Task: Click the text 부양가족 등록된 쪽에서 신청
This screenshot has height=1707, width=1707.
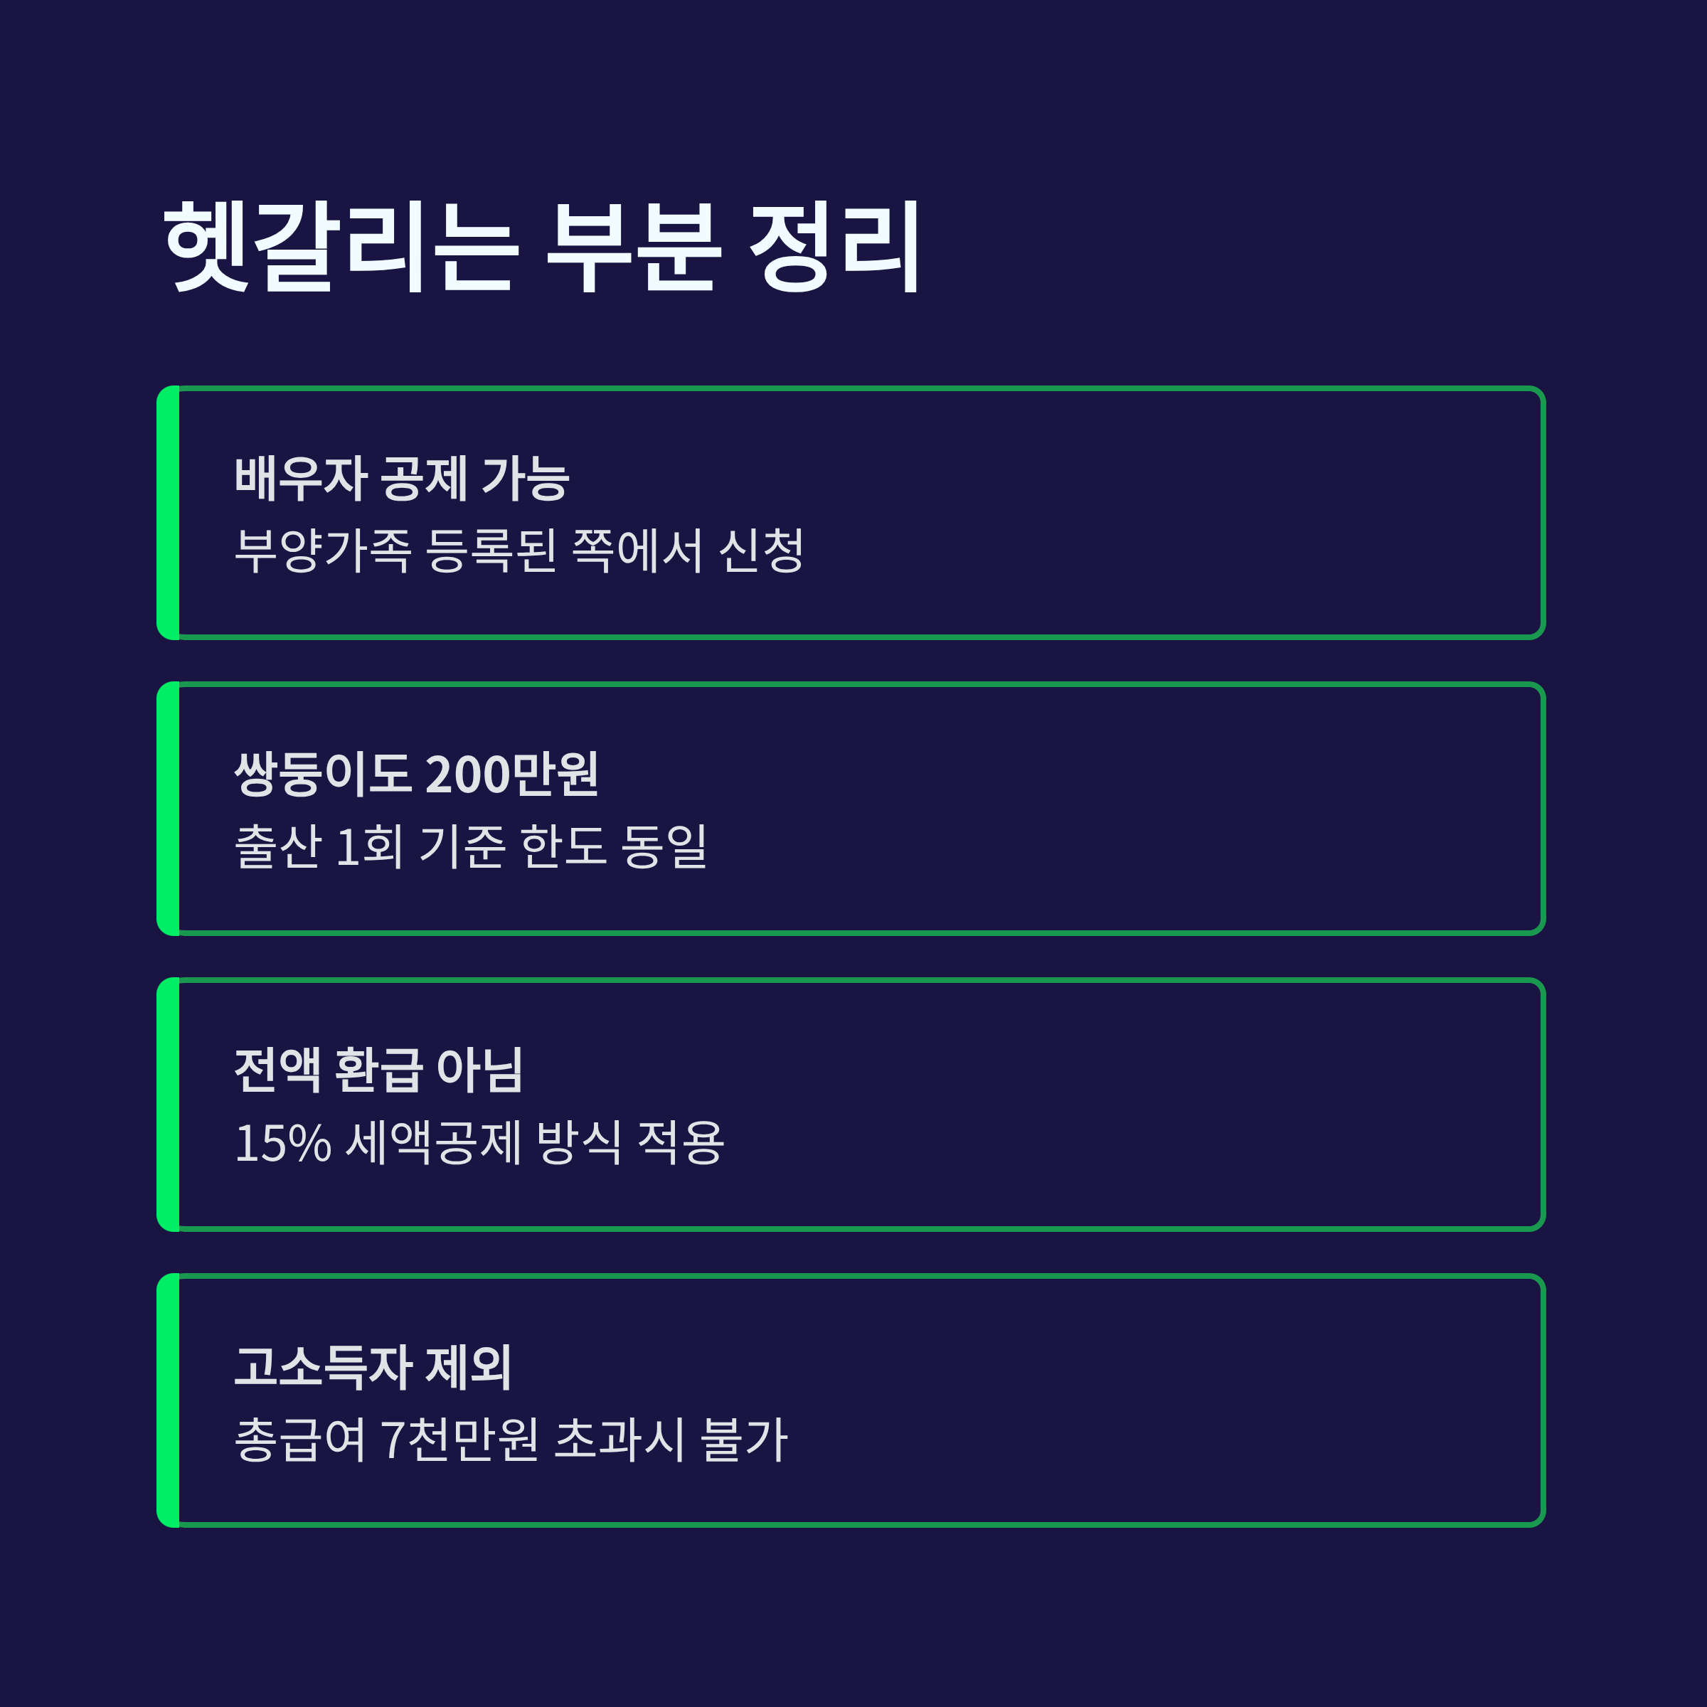Action: coord(519,551)
